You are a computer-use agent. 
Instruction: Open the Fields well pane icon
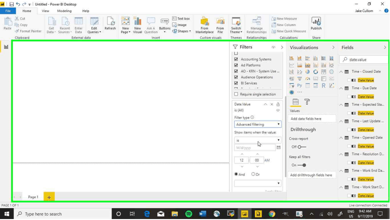tap(296, 102)
